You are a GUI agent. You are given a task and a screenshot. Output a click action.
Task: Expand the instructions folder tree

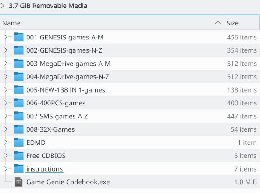[6, 169]
